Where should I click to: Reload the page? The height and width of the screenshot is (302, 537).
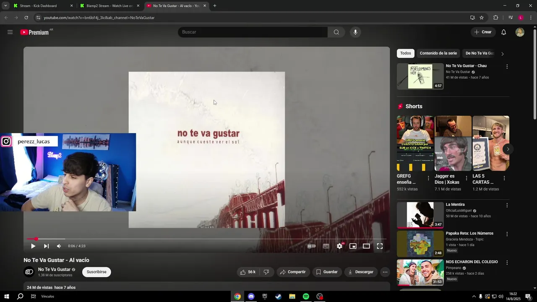click(x=26, y=18)
